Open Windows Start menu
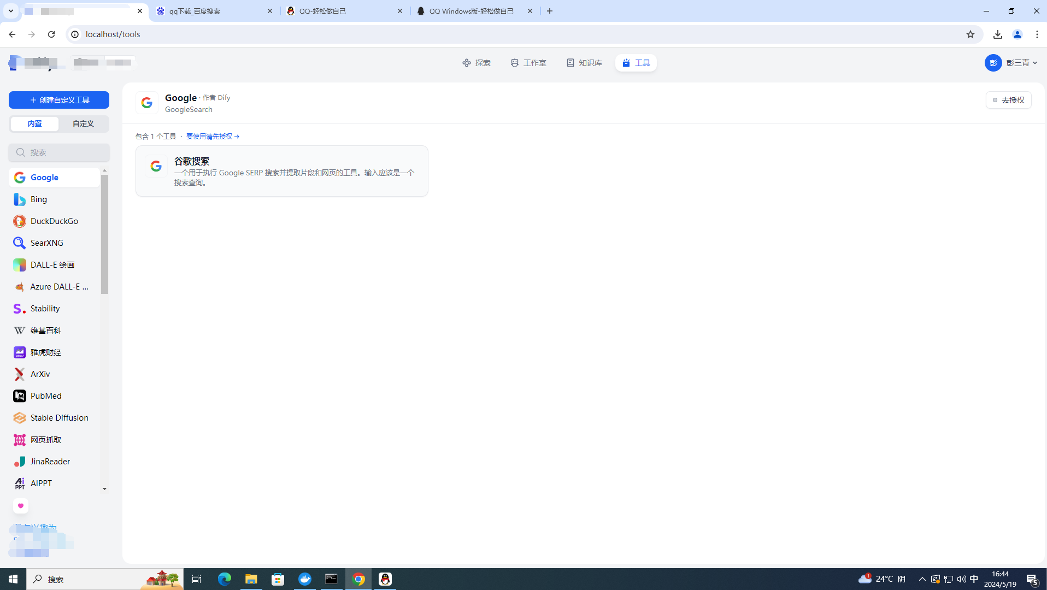 (13, 579)
